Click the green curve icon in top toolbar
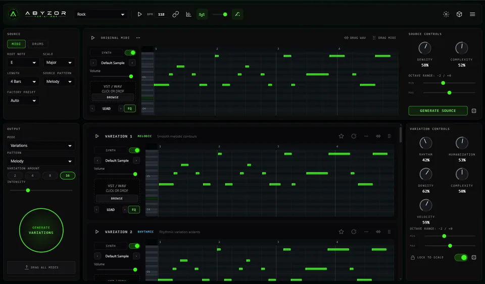This screenshot has height=284, width=485. tap(237, 14)
